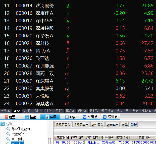Click the 成交价格 column header
The image size is (156, 144).
(x=122, y=137)
